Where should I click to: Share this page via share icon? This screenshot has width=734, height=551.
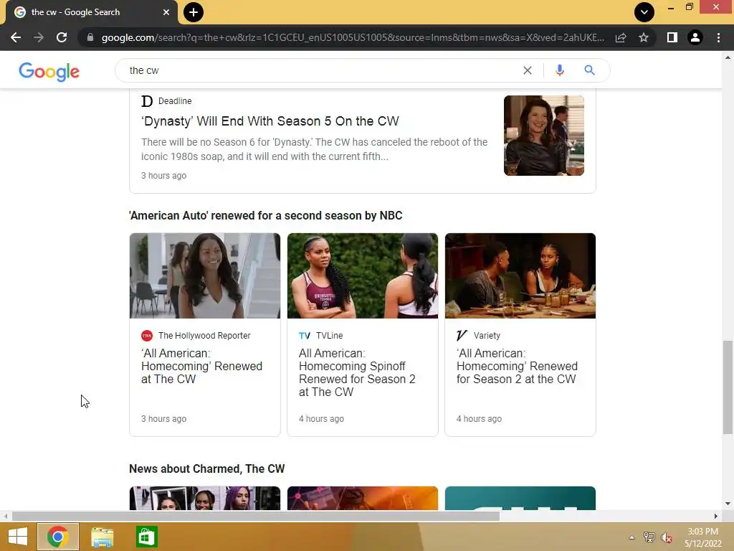(621, 37)
